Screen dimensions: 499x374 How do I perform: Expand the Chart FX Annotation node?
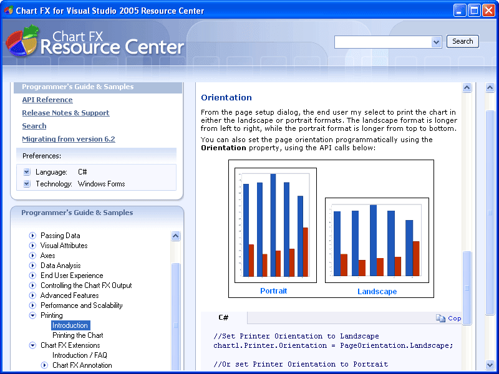click(x=44, y=365)
